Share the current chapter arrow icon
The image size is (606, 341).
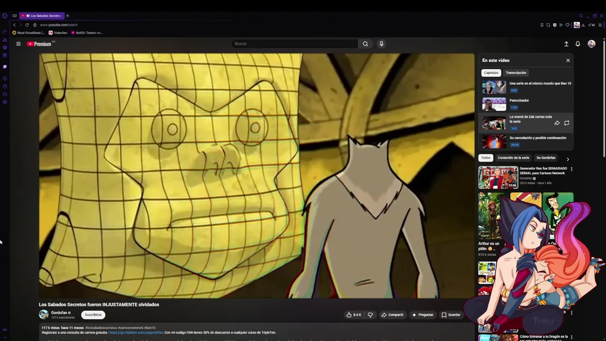pyautogui.click(x=557, y=123)
